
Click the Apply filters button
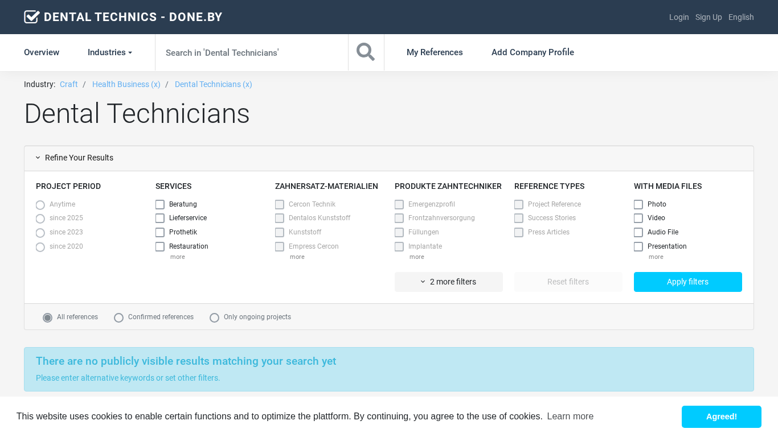(x=688, y=282)
